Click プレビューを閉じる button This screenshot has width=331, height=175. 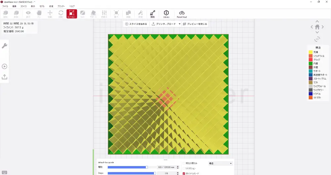pos(195,24)
